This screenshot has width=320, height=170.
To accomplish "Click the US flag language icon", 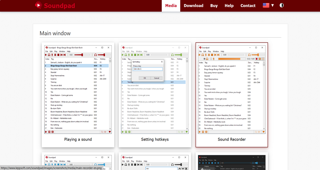I will pyautogui.click(x=266, y=5).
